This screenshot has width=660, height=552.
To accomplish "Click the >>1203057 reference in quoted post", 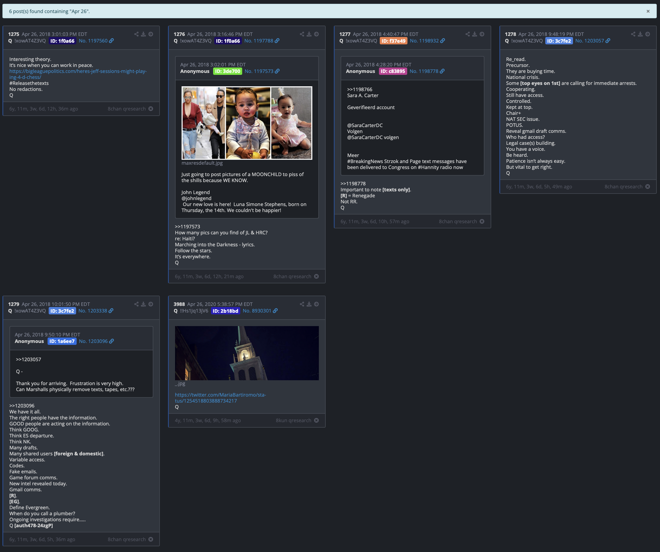I will [x=28, y=360].
